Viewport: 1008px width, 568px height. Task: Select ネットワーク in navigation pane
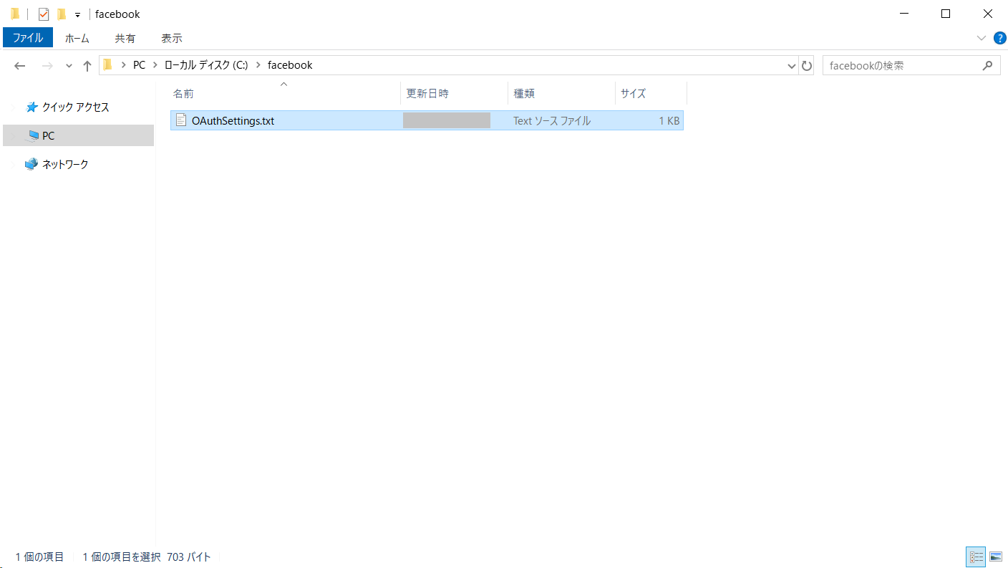(x=65, y=164)
